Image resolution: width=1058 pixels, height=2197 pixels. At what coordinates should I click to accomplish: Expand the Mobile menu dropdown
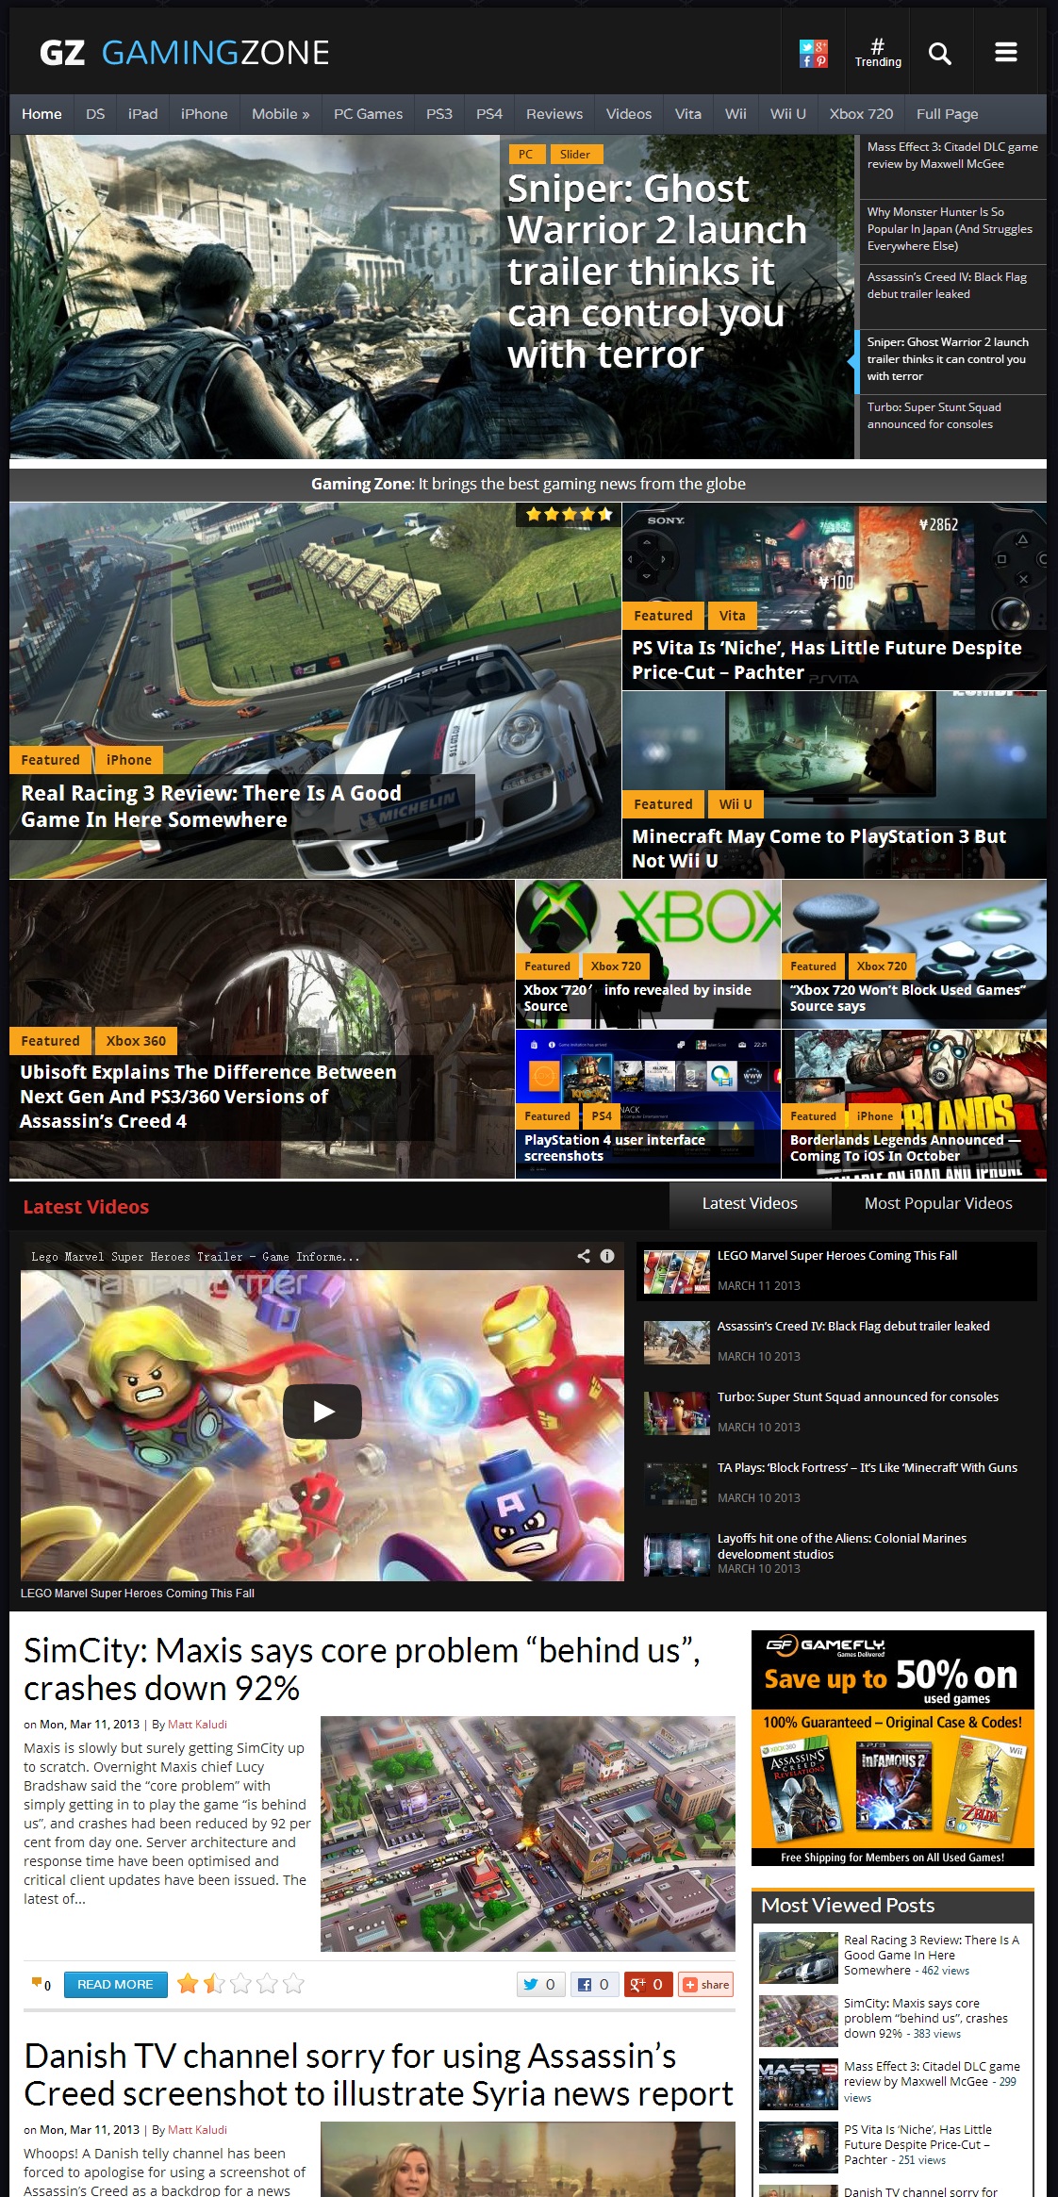(280, 114)
